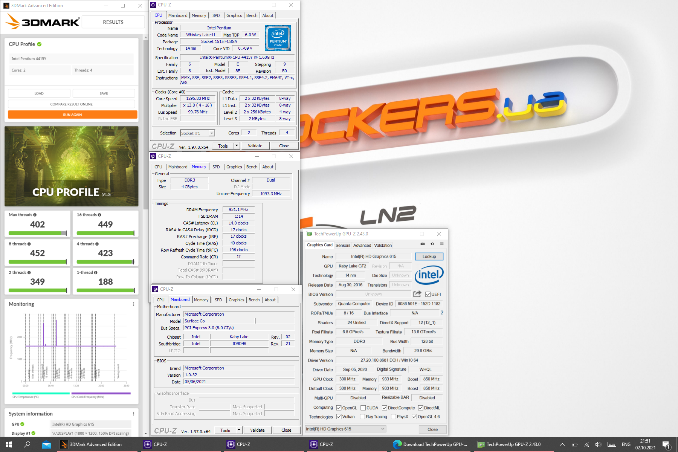Open the Tools dropdown arrow in the bottom CPU-Z window

tap(239, 430)
